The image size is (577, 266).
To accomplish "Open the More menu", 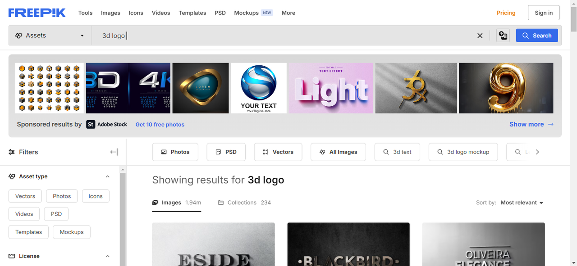I will pyautogui.click(x=288, y=13).
